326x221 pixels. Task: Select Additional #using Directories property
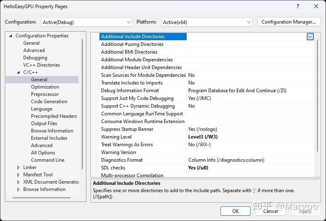(132, 44)
